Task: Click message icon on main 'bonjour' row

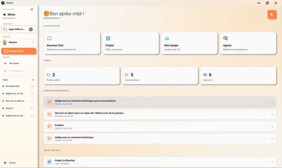Action: tap(49, 126)
